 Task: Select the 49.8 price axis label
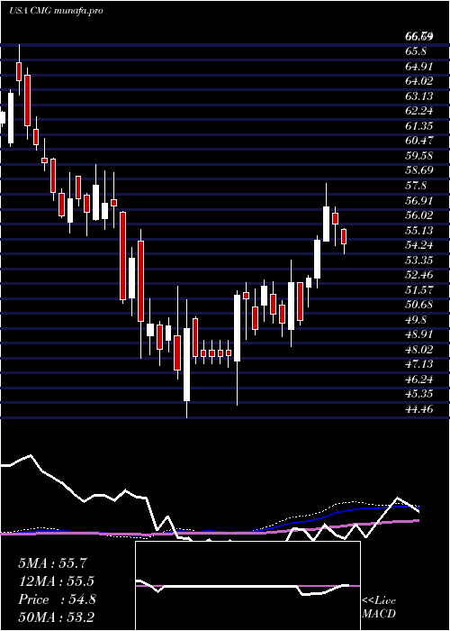tap(416, 319)
